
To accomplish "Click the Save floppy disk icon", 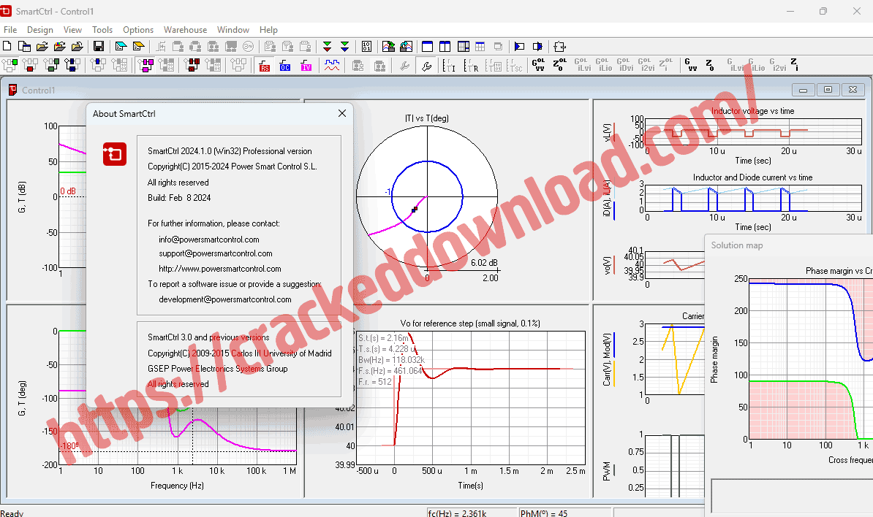I will (99, 47).
